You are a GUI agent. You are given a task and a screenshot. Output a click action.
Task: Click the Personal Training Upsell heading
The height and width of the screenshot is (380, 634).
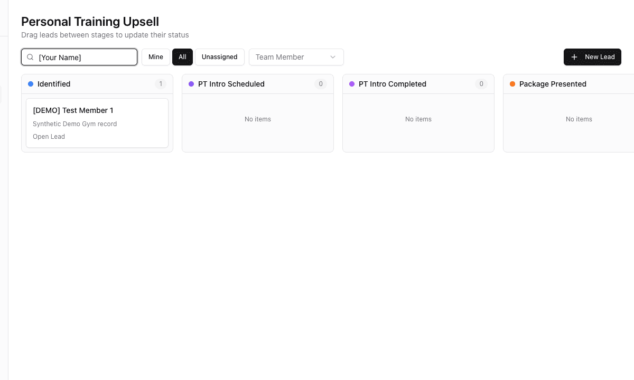[90, 22]
